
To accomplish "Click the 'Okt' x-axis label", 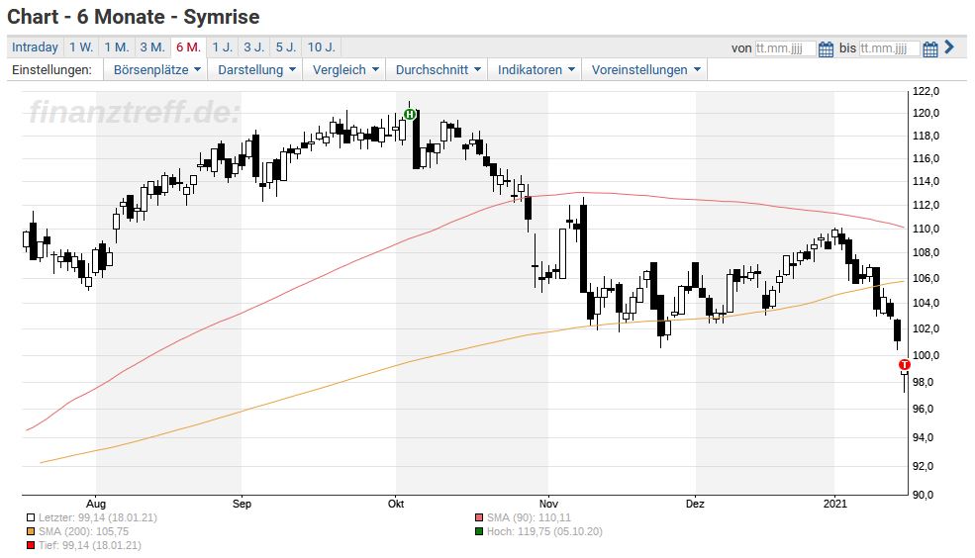I will coord(396,504).
